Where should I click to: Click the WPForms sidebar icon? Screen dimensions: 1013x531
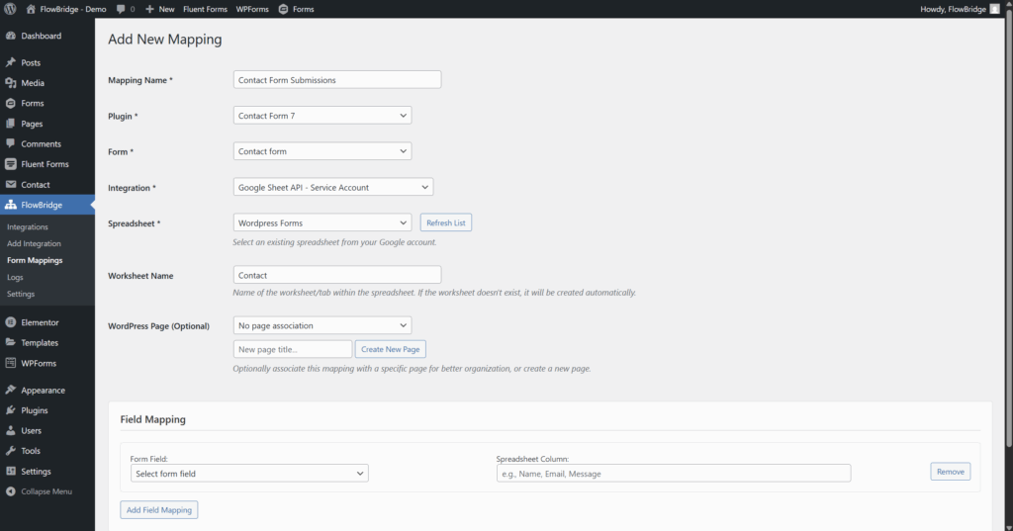tap(10, 363)
